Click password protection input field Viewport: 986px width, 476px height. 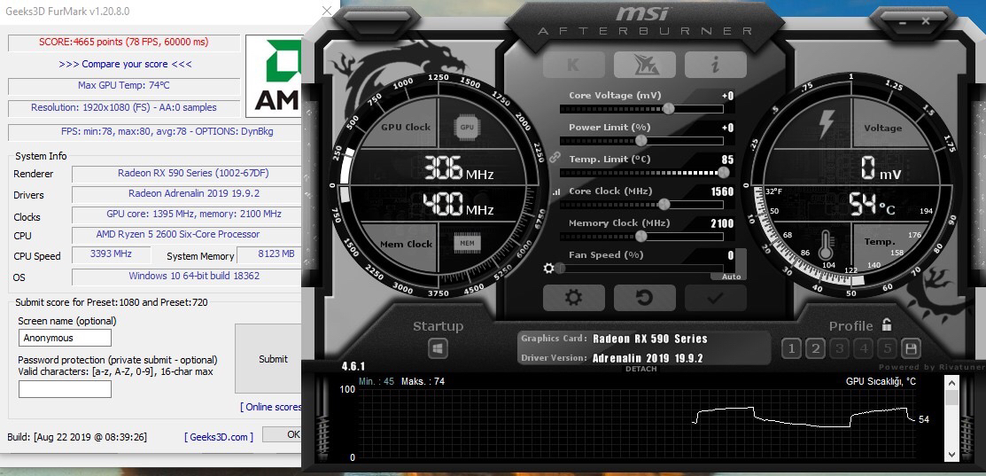(x=65, y=389)
